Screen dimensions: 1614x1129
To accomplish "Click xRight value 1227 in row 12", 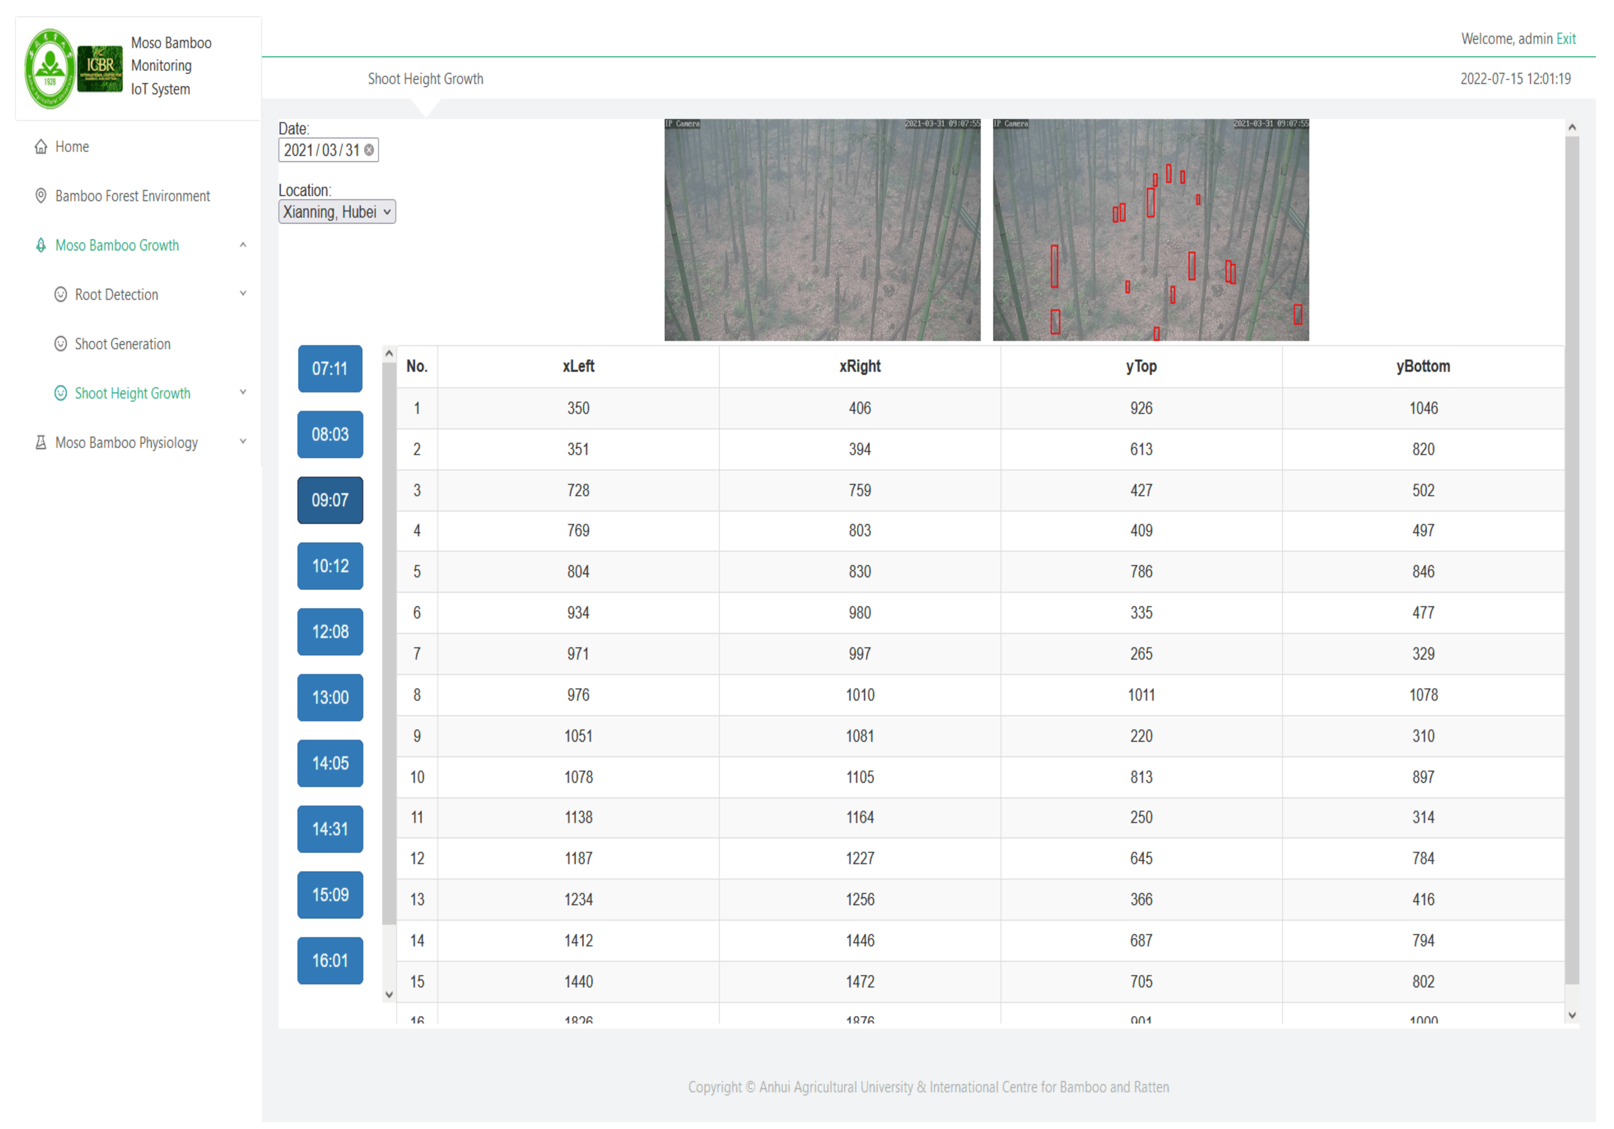I will click(860, 859).
